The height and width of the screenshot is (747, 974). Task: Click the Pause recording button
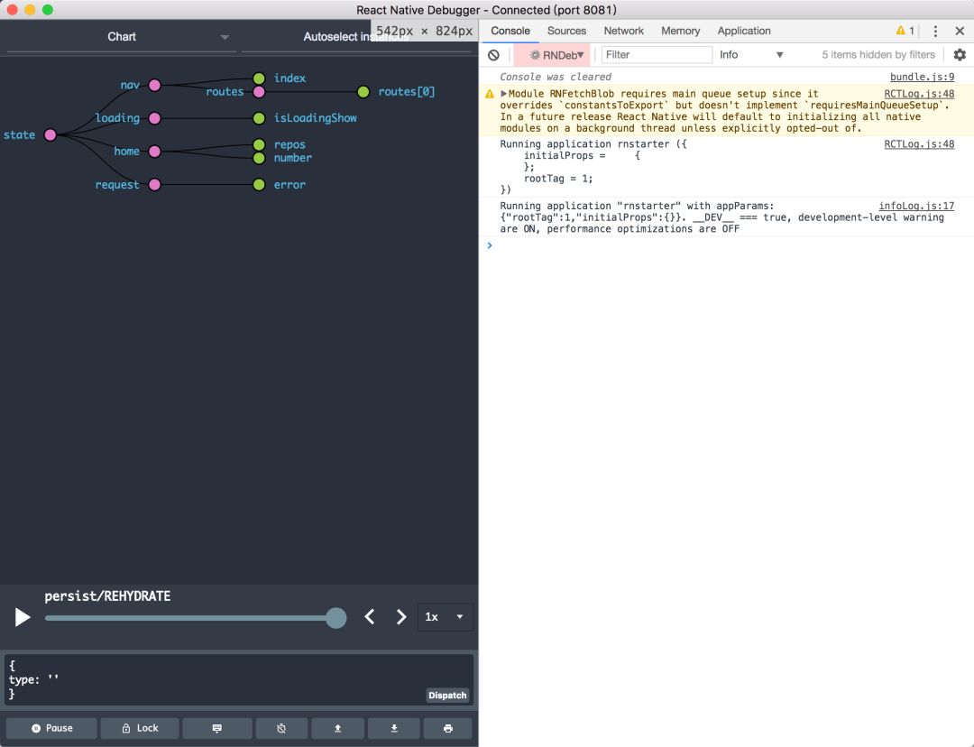51,728
